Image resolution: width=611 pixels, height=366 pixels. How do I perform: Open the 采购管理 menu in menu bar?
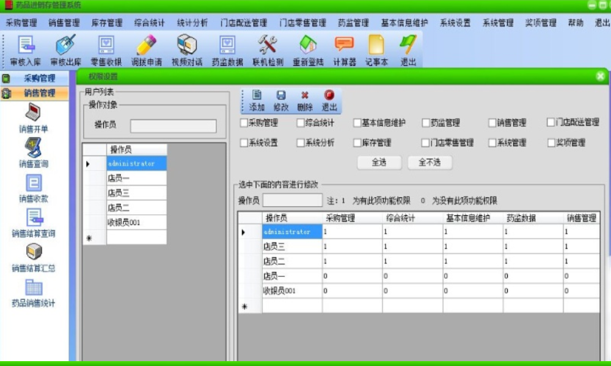tap(21, 23)
